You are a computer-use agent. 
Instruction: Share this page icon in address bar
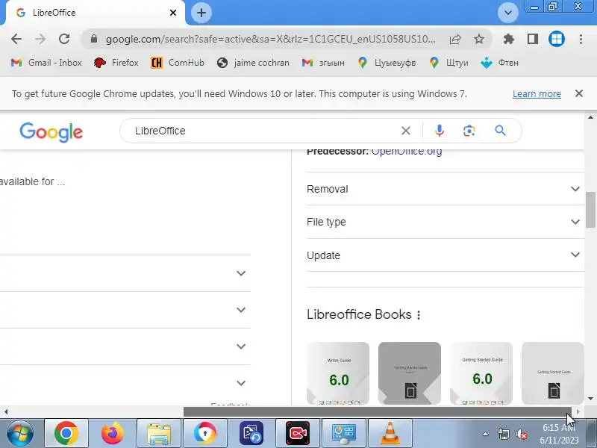pos(455,39)
